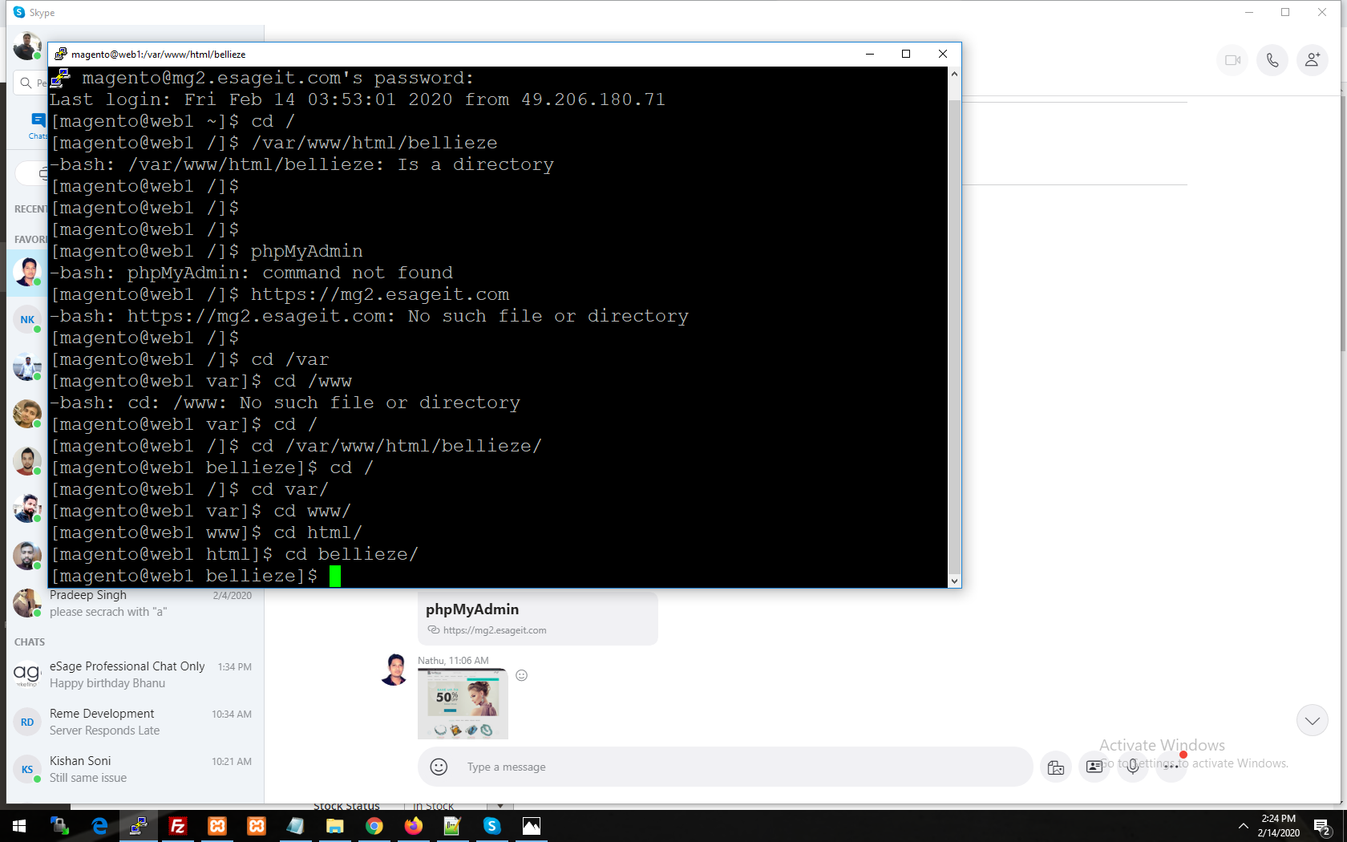Viewport: 1347px width, 842px height.
Task: Click the add people to conversation icon
Action: tap(1313, 60)
